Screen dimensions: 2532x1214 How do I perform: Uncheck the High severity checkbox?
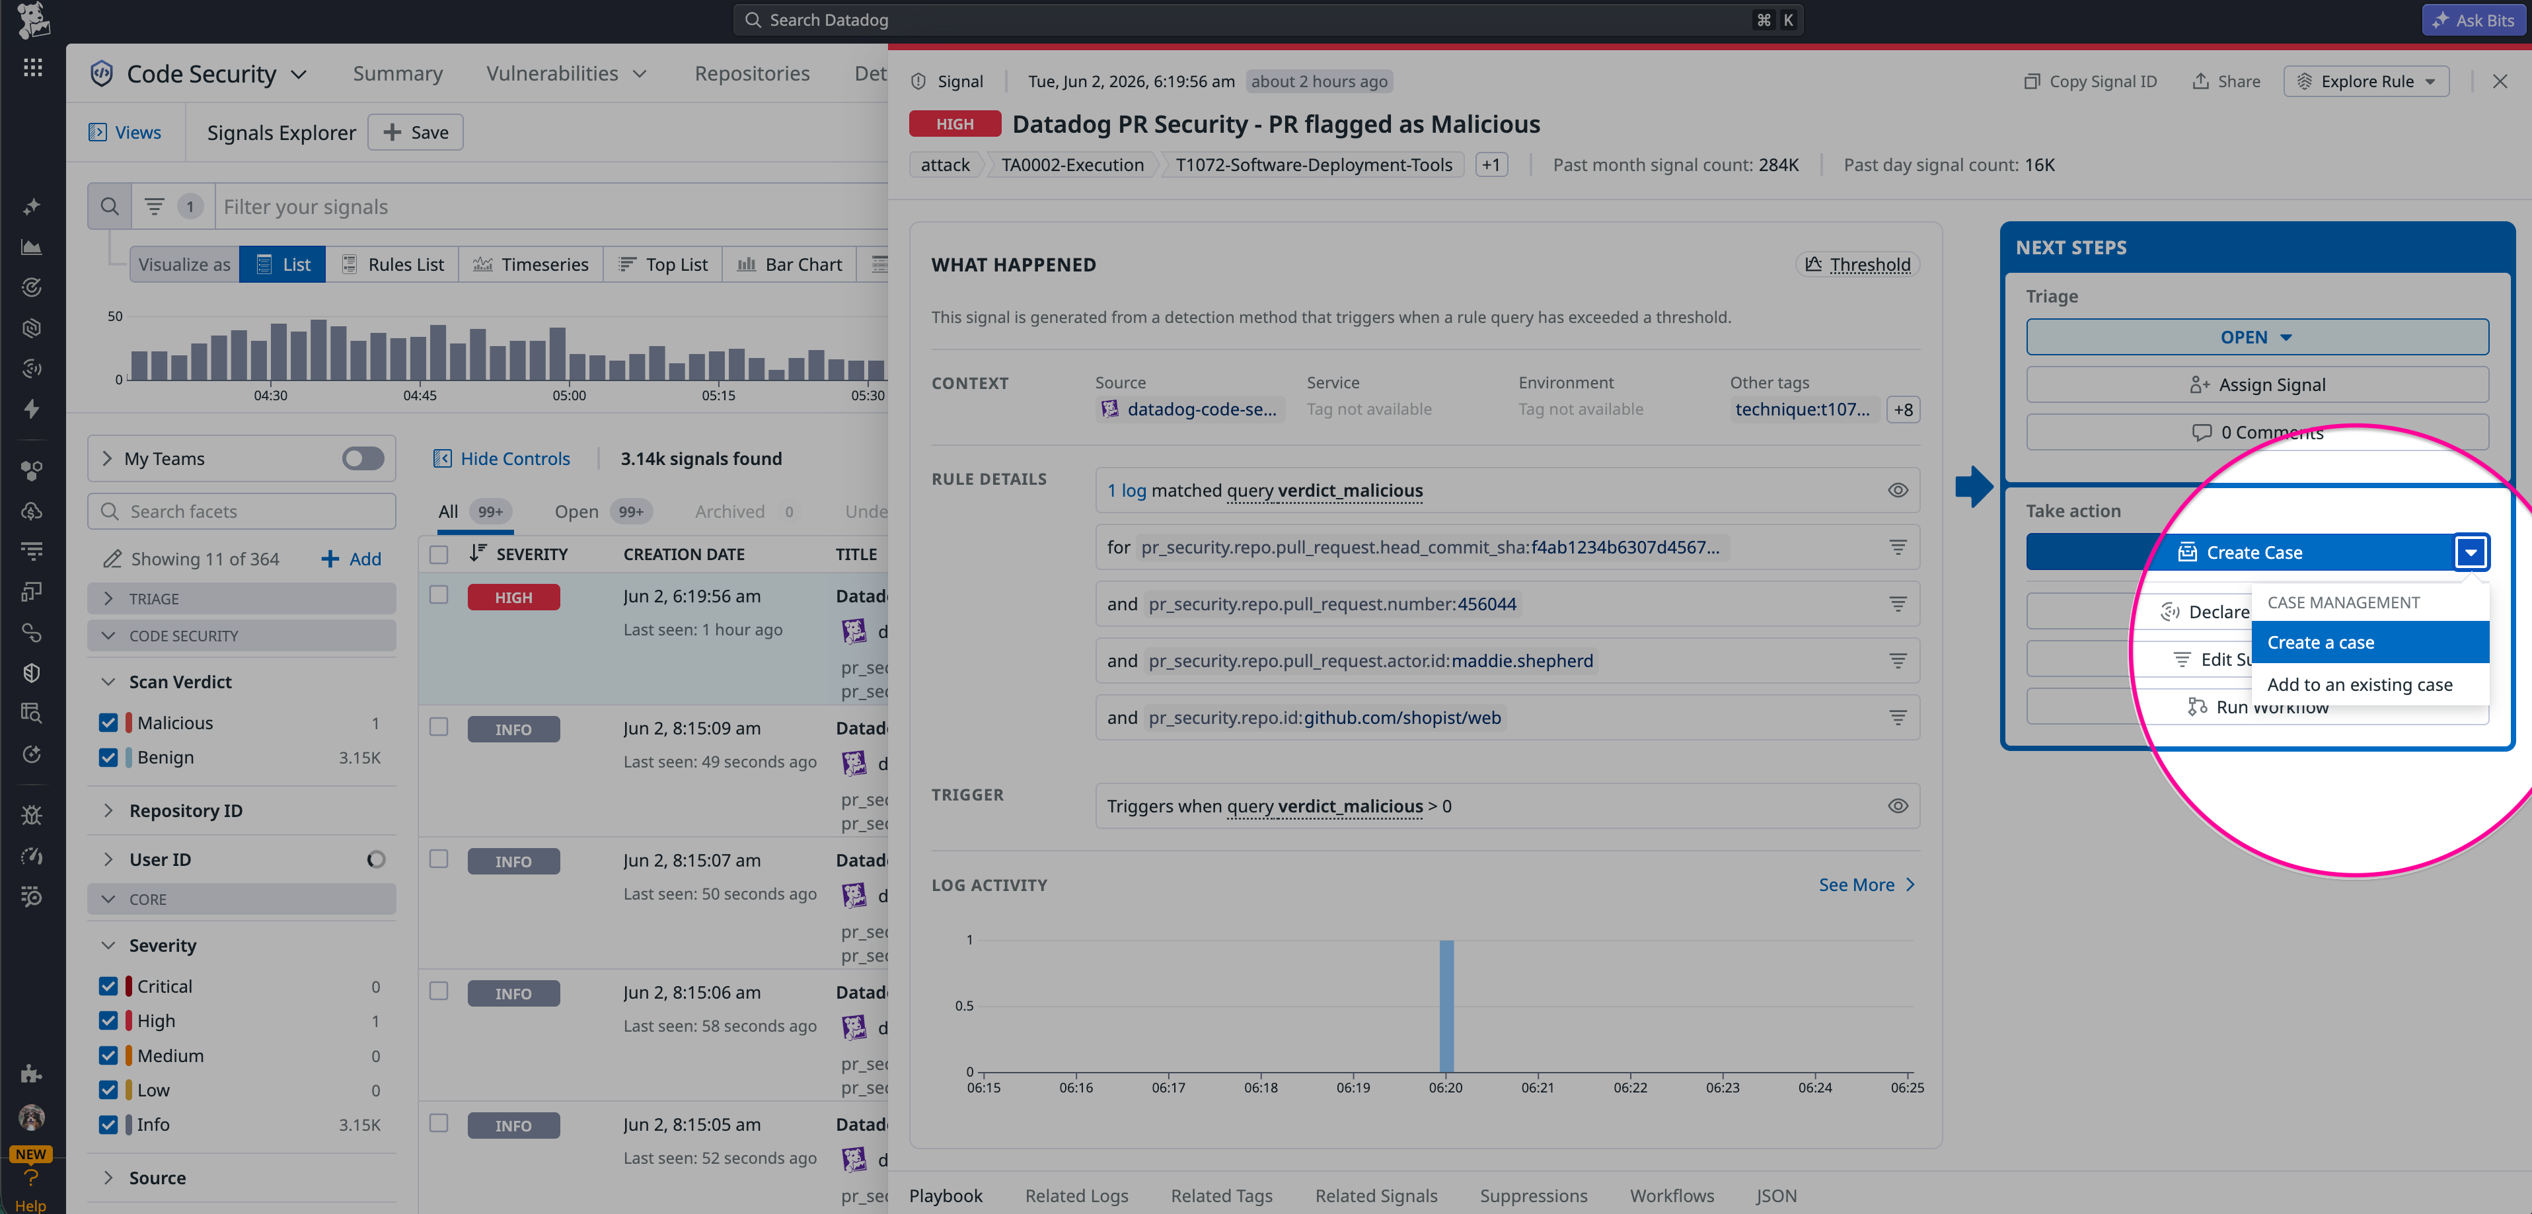tap(108, 1022)
